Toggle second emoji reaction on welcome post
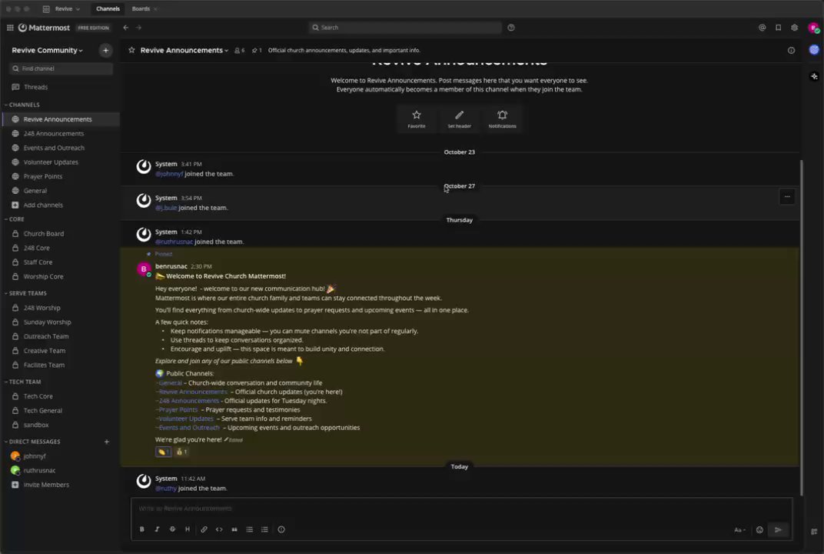The image size is (824, 554). (181, 452)
